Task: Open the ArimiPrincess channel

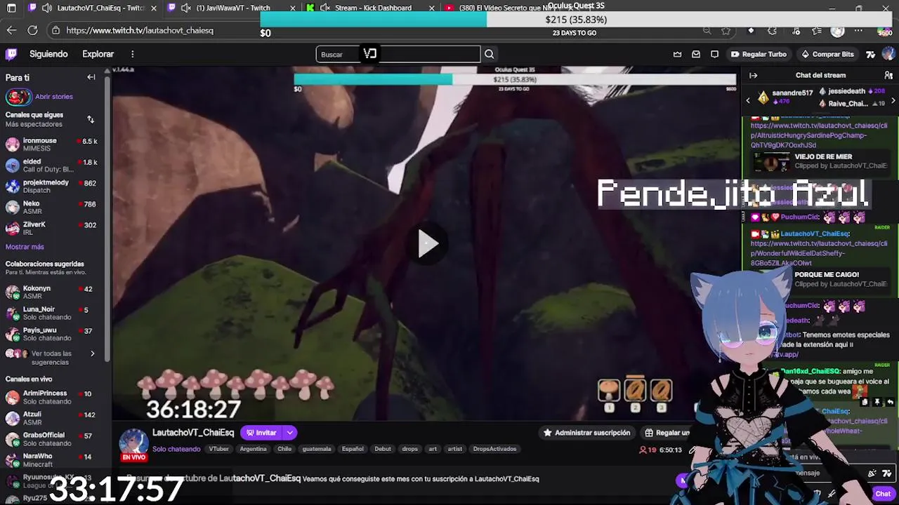Action: click(53, 397)
